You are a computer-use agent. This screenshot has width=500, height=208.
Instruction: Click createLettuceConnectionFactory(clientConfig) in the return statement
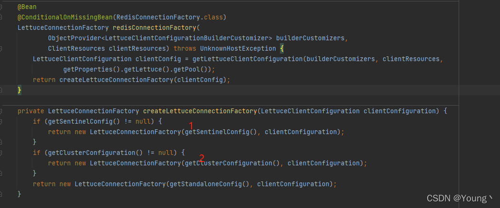(x=143, y=80)
